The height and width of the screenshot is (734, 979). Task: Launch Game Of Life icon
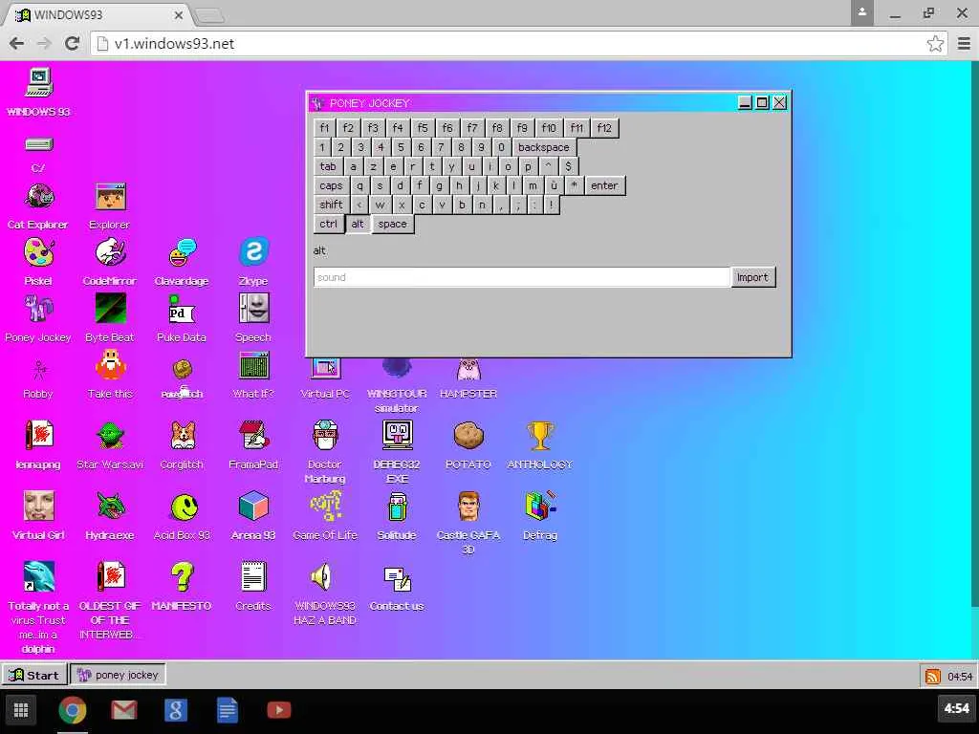pos(325,506)
